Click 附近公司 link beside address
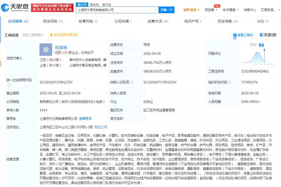The width and height of the screenshot is (281, 187). pos(101,127)
